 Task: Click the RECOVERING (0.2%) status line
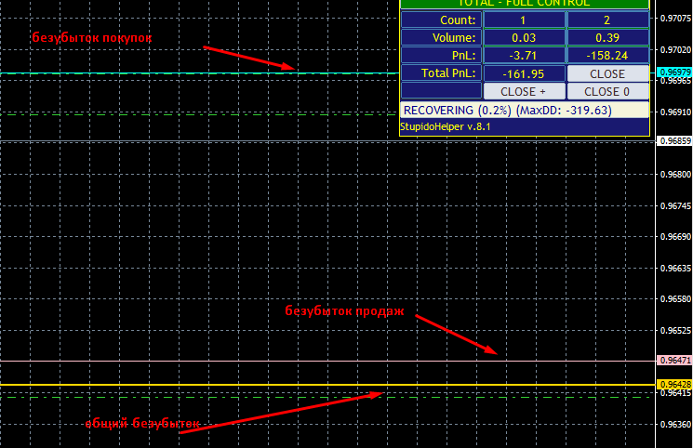[x=525, y=110]
